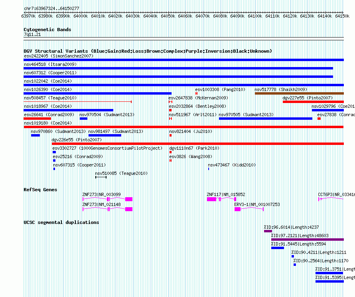Click the nsv473467 (Kidd2010) label

point(232,165)
